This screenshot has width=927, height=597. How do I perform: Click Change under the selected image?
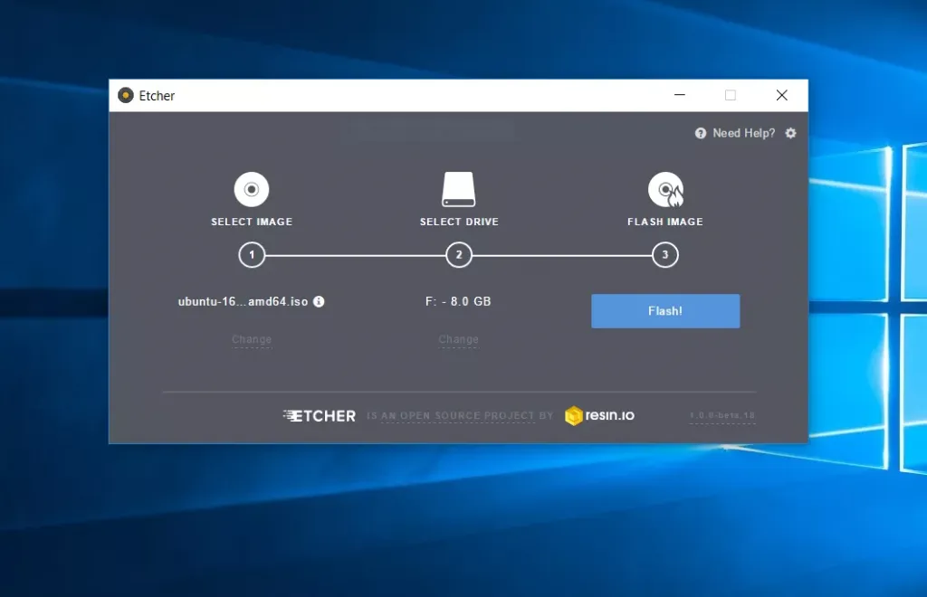pos(252,339)
